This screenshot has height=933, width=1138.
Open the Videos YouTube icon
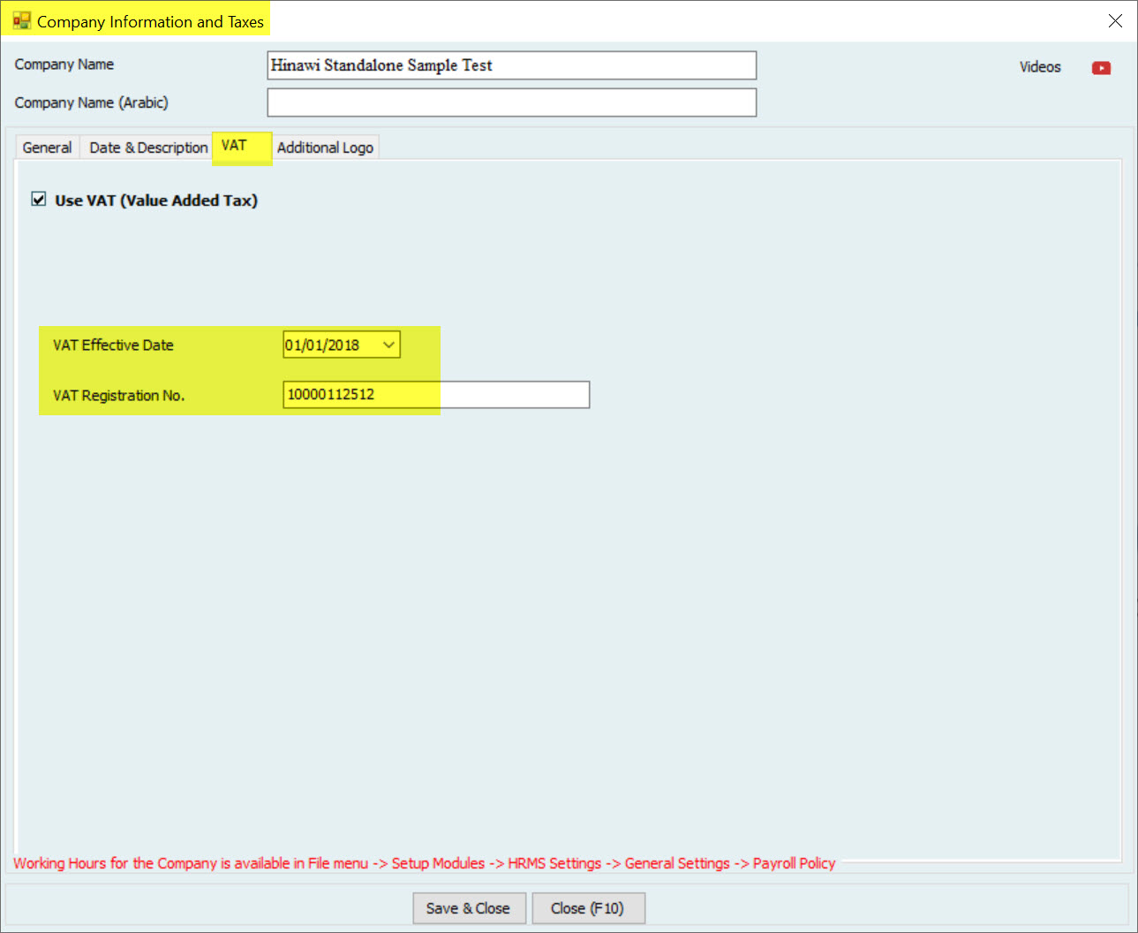tap(1101, 68)
